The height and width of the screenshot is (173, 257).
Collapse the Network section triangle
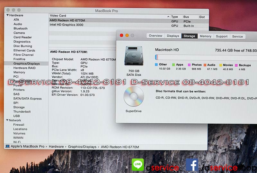(x=7, y=120)
